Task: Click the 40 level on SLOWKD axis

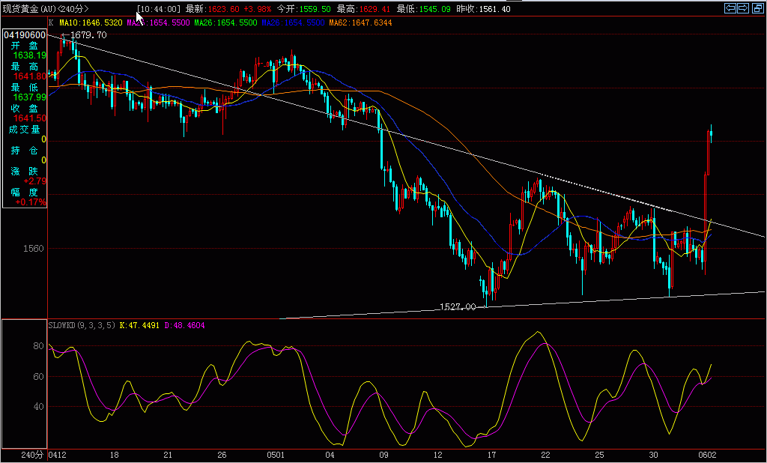Action: tap(38, 407)
